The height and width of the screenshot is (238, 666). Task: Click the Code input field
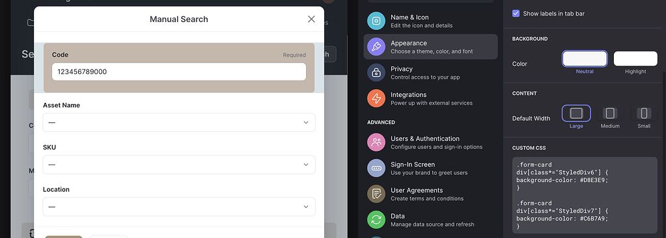[179, 72]
